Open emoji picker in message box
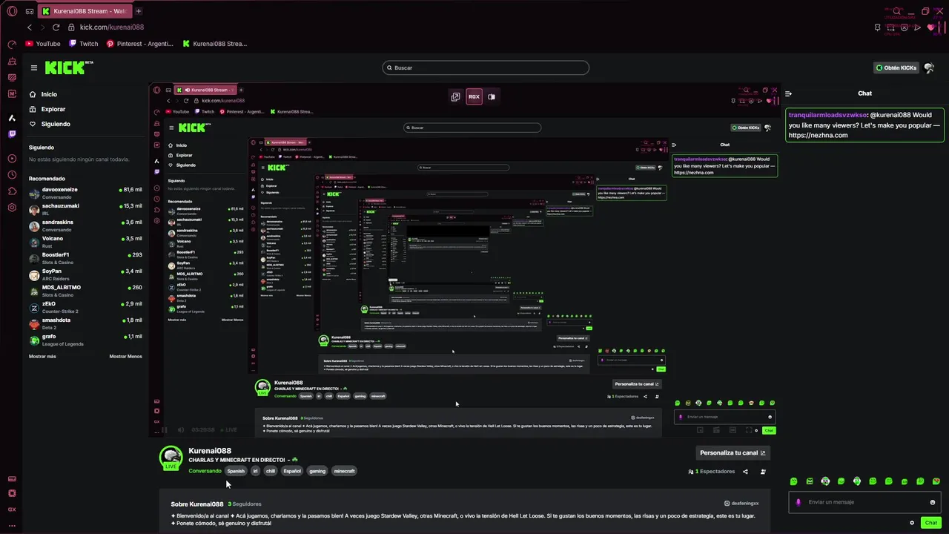The height and width of the screenshot is (534, 949). pos(933,502)
